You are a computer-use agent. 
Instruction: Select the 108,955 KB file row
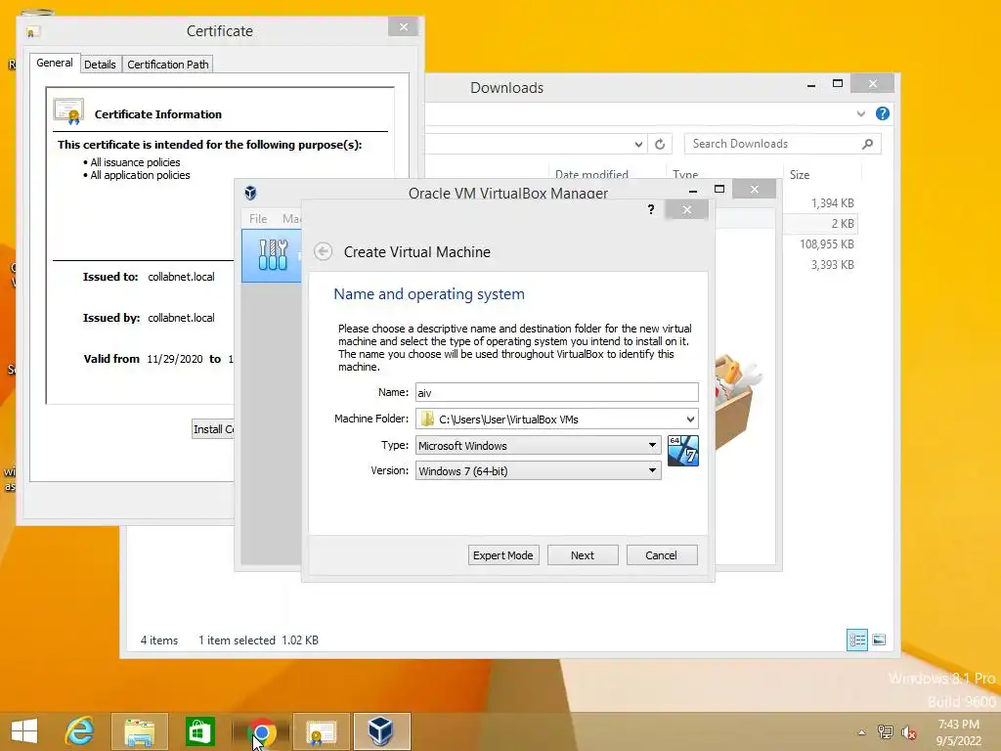point(819,243)
